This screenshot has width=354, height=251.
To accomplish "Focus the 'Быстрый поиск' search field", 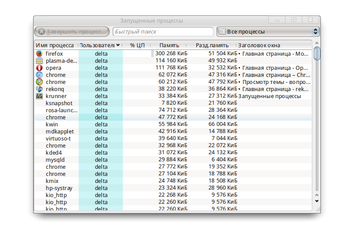I will point(163,32).
